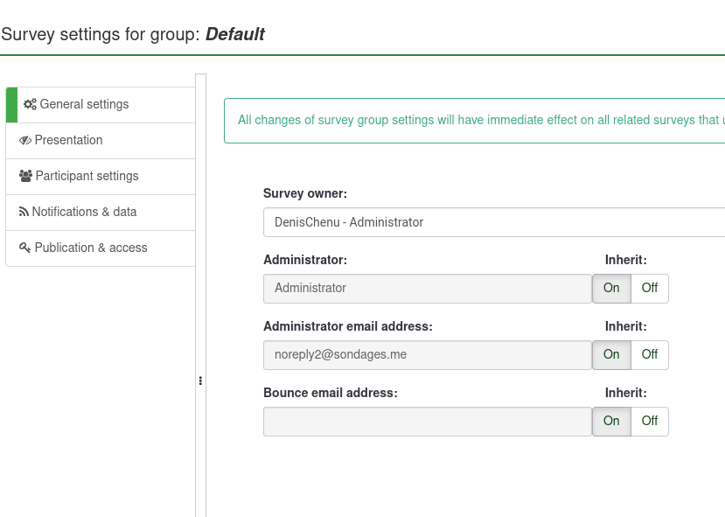Switch Bounce email inherit to Off
This screenshot has height=517, width=725.
coord(649,422)
